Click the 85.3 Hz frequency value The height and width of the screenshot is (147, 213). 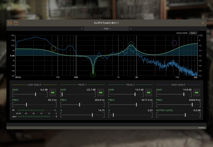52,100
